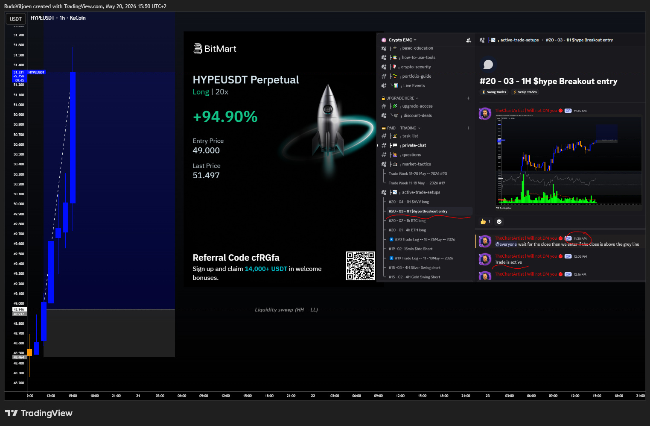Image resolution: width=650 pixels, height=426 pixels.
Task: Open thread #20 - 01 - 4h ETH long
Action: point(407,230)
